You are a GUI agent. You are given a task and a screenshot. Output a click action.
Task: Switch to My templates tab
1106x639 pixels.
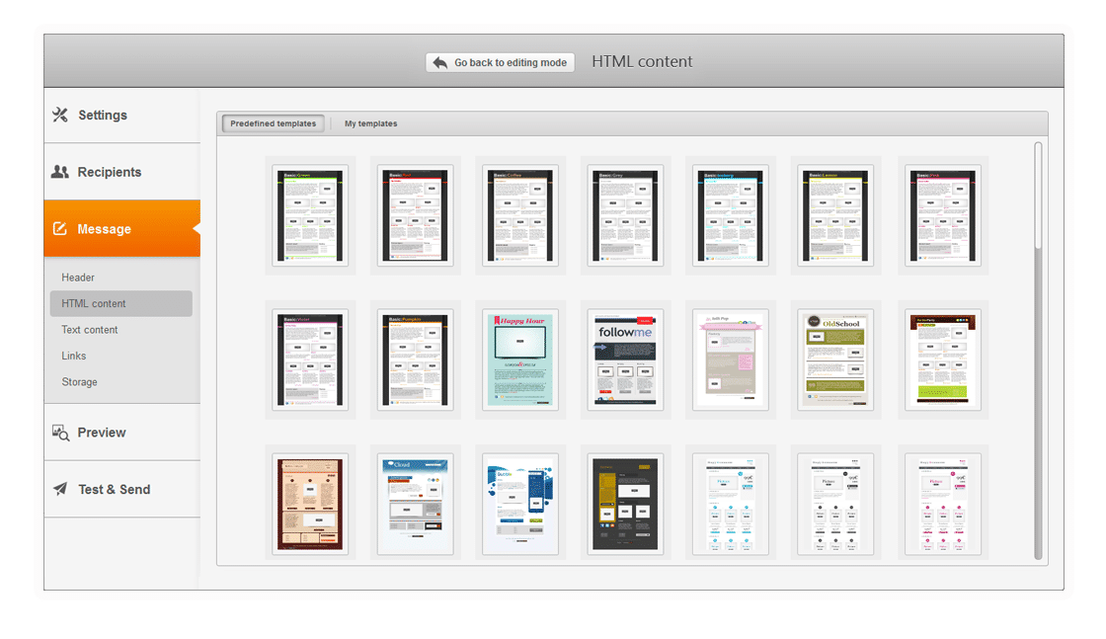coord(370,123)
